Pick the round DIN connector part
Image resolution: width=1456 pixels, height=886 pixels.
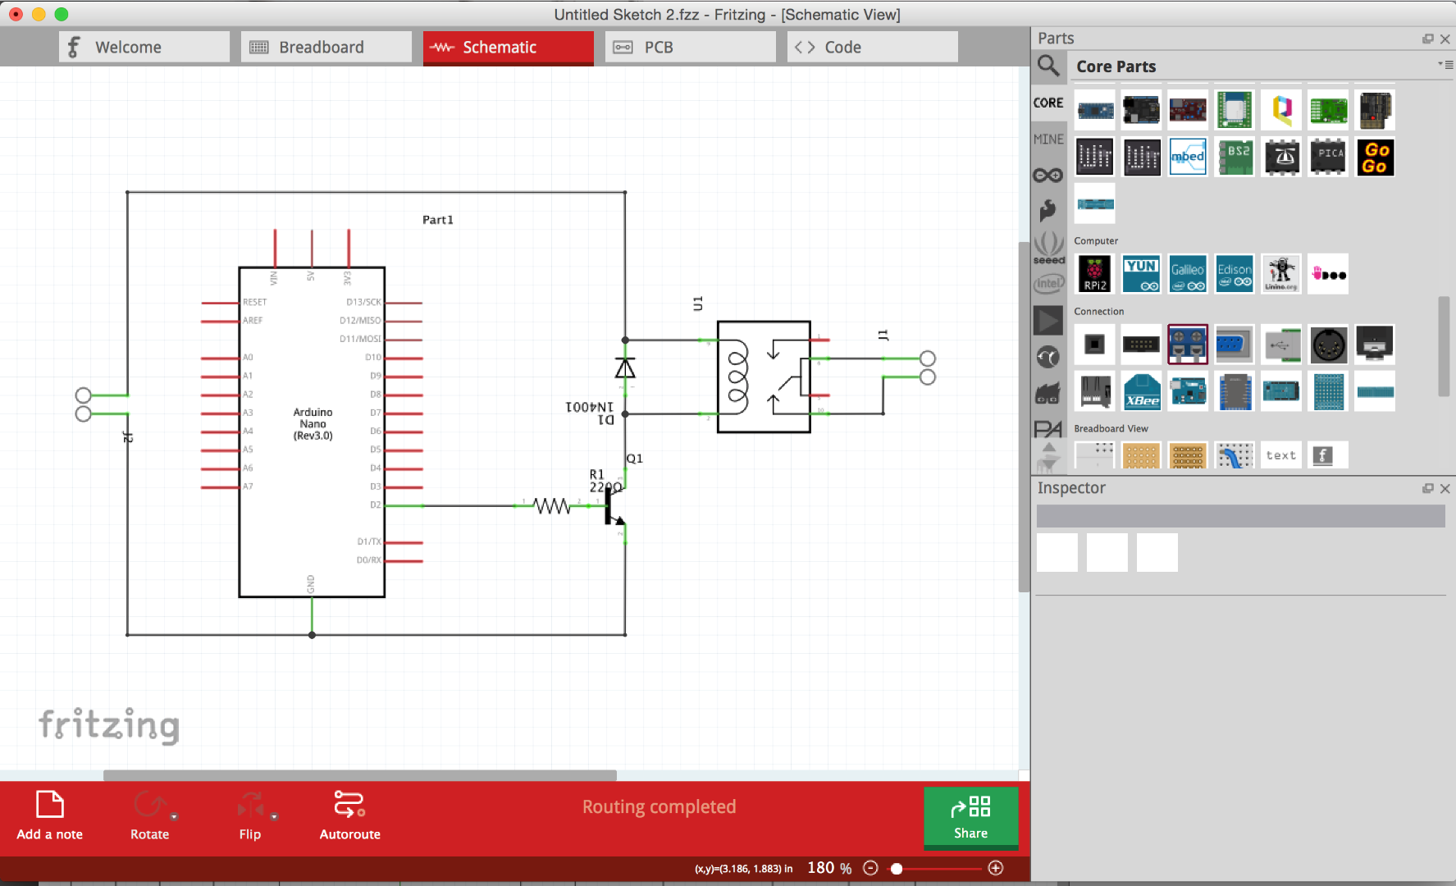pyautogui.click(x=1328, y=345)
